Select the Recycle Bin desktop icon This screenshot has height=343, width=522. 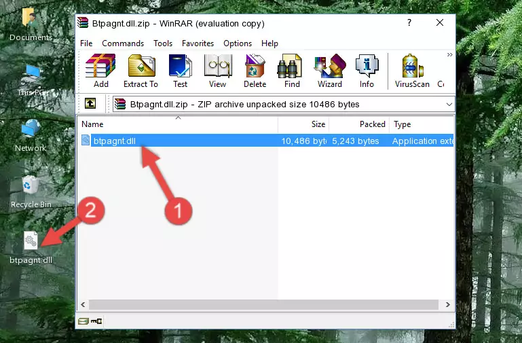point(31,192)
